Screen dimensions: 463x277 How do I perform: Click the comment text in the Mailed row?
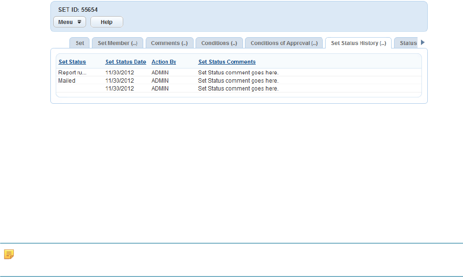point(238,81)
